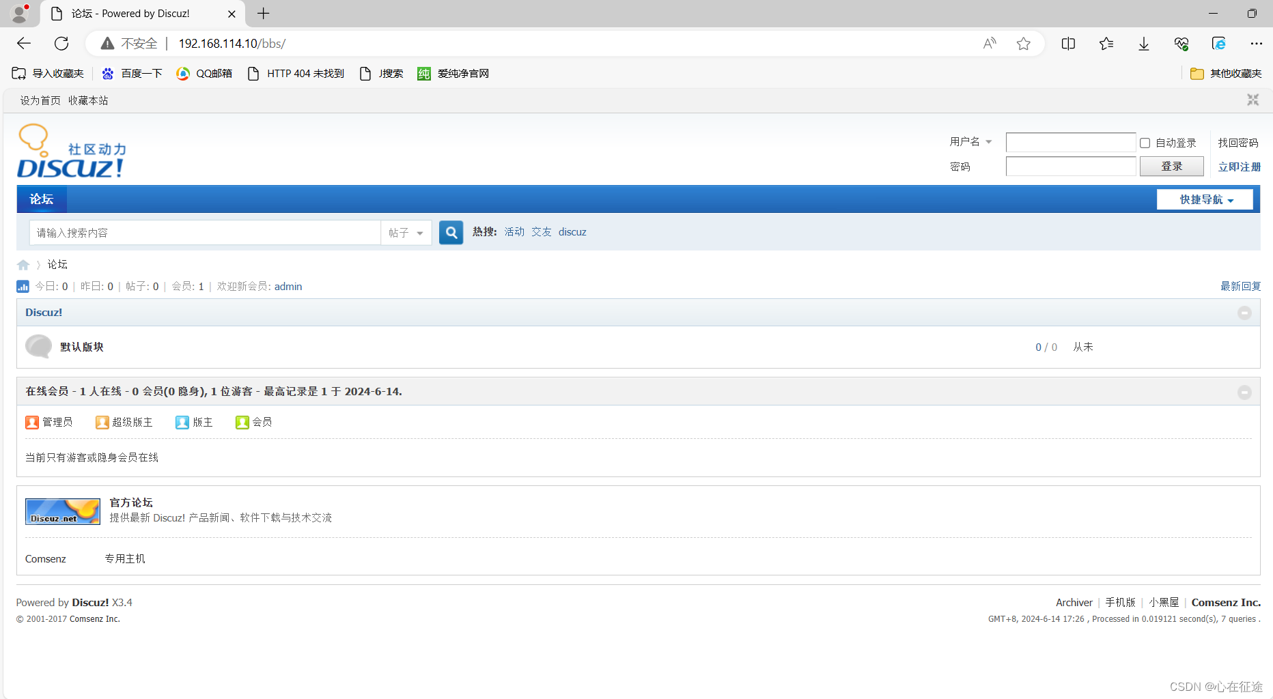Click the forum statistics chart icon

[23, 287]
